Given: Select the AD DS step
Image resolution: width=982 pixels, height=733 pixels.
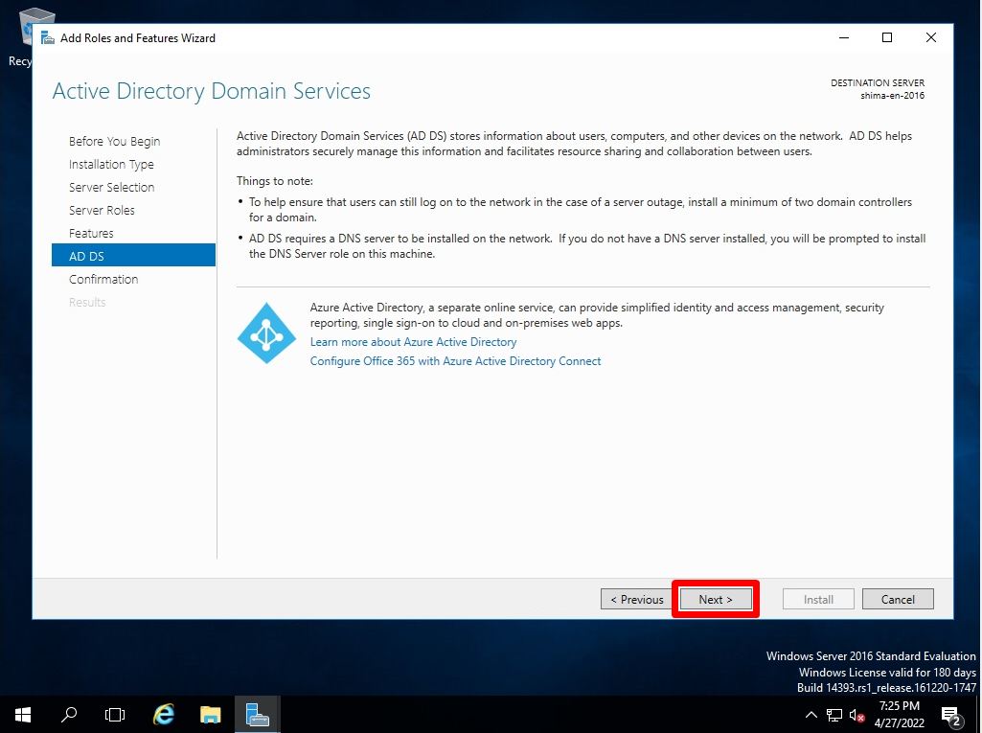Looking at the screenshot, I should point(133,256).
